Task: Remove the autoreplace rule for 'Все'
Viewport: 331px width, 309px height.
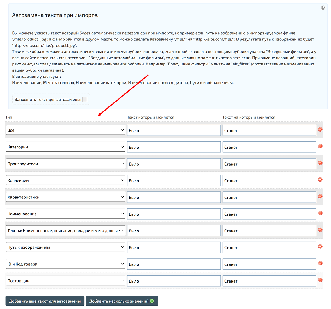Action: coord(320,130)
